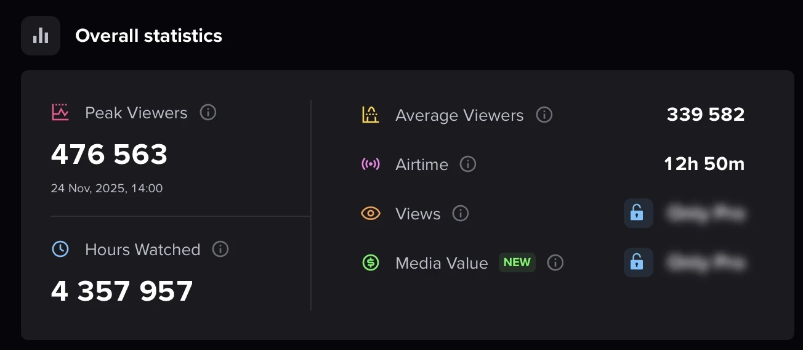
Task: Show info for Views metric
Action: pyautogui.click(x=461, y=214)
